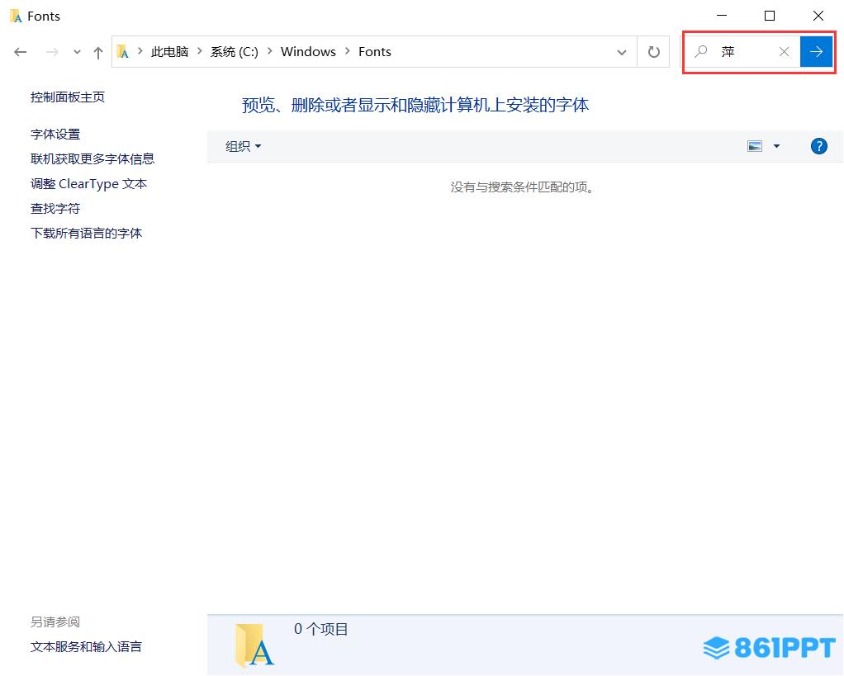Open the recent locations dropdown
This screenshot has height=676, width=844.
(77, 52)
